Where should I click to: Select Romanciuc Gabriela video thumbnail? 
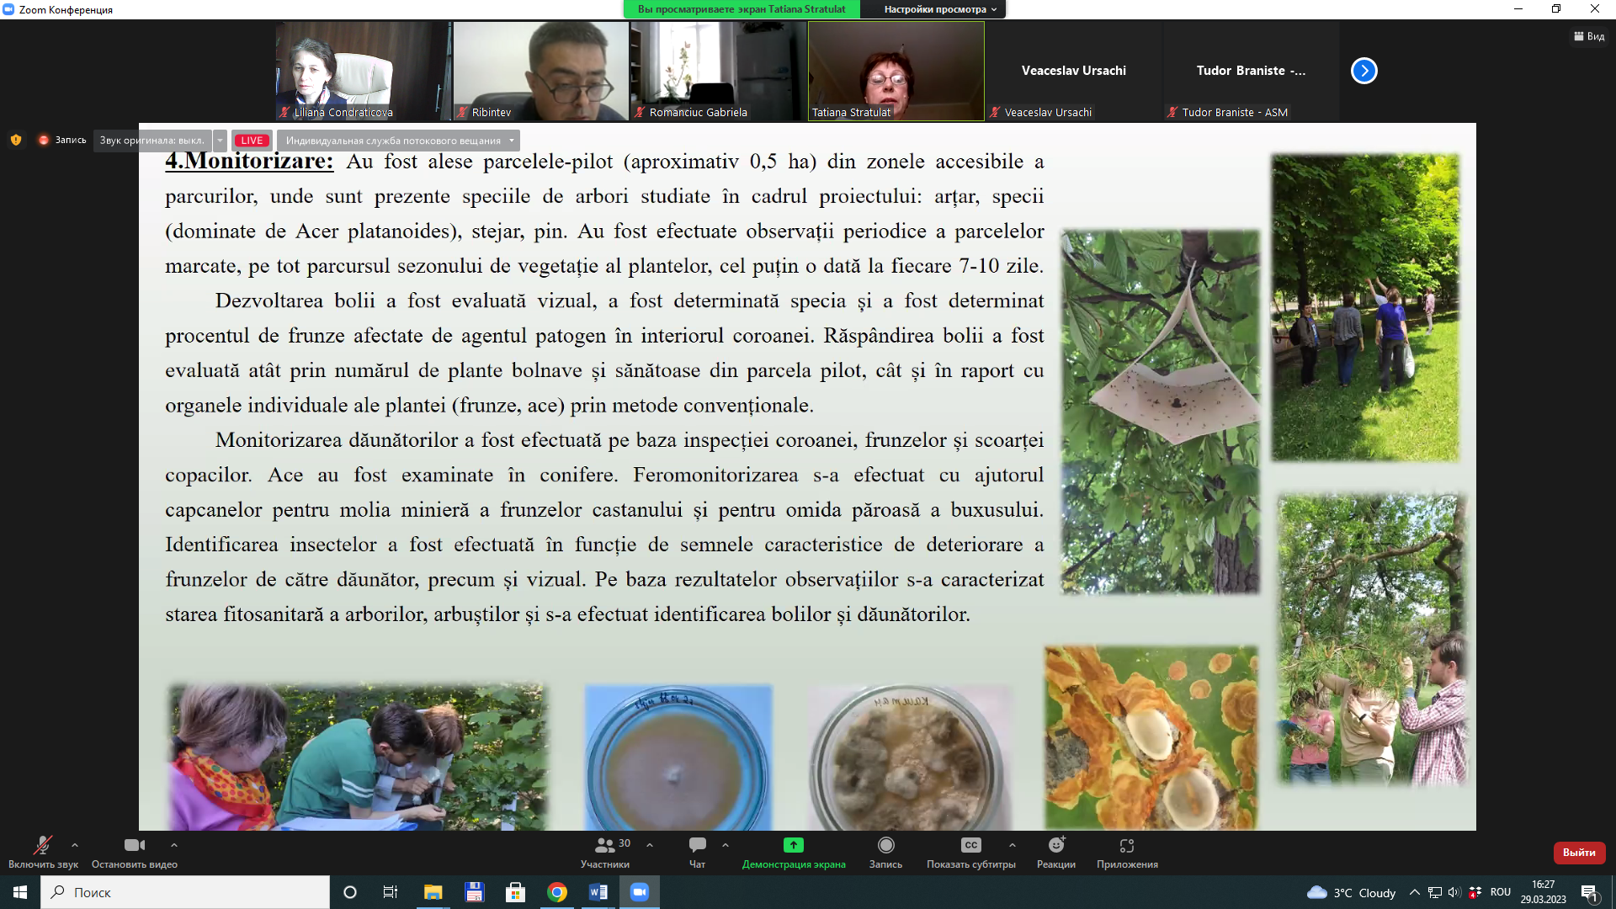tap(719, 71)
